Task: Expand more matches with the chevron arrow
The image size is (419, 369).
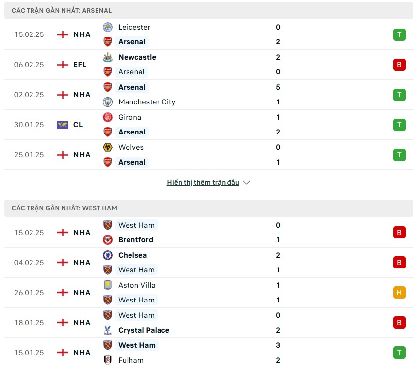Action: [x=247, y=182]
